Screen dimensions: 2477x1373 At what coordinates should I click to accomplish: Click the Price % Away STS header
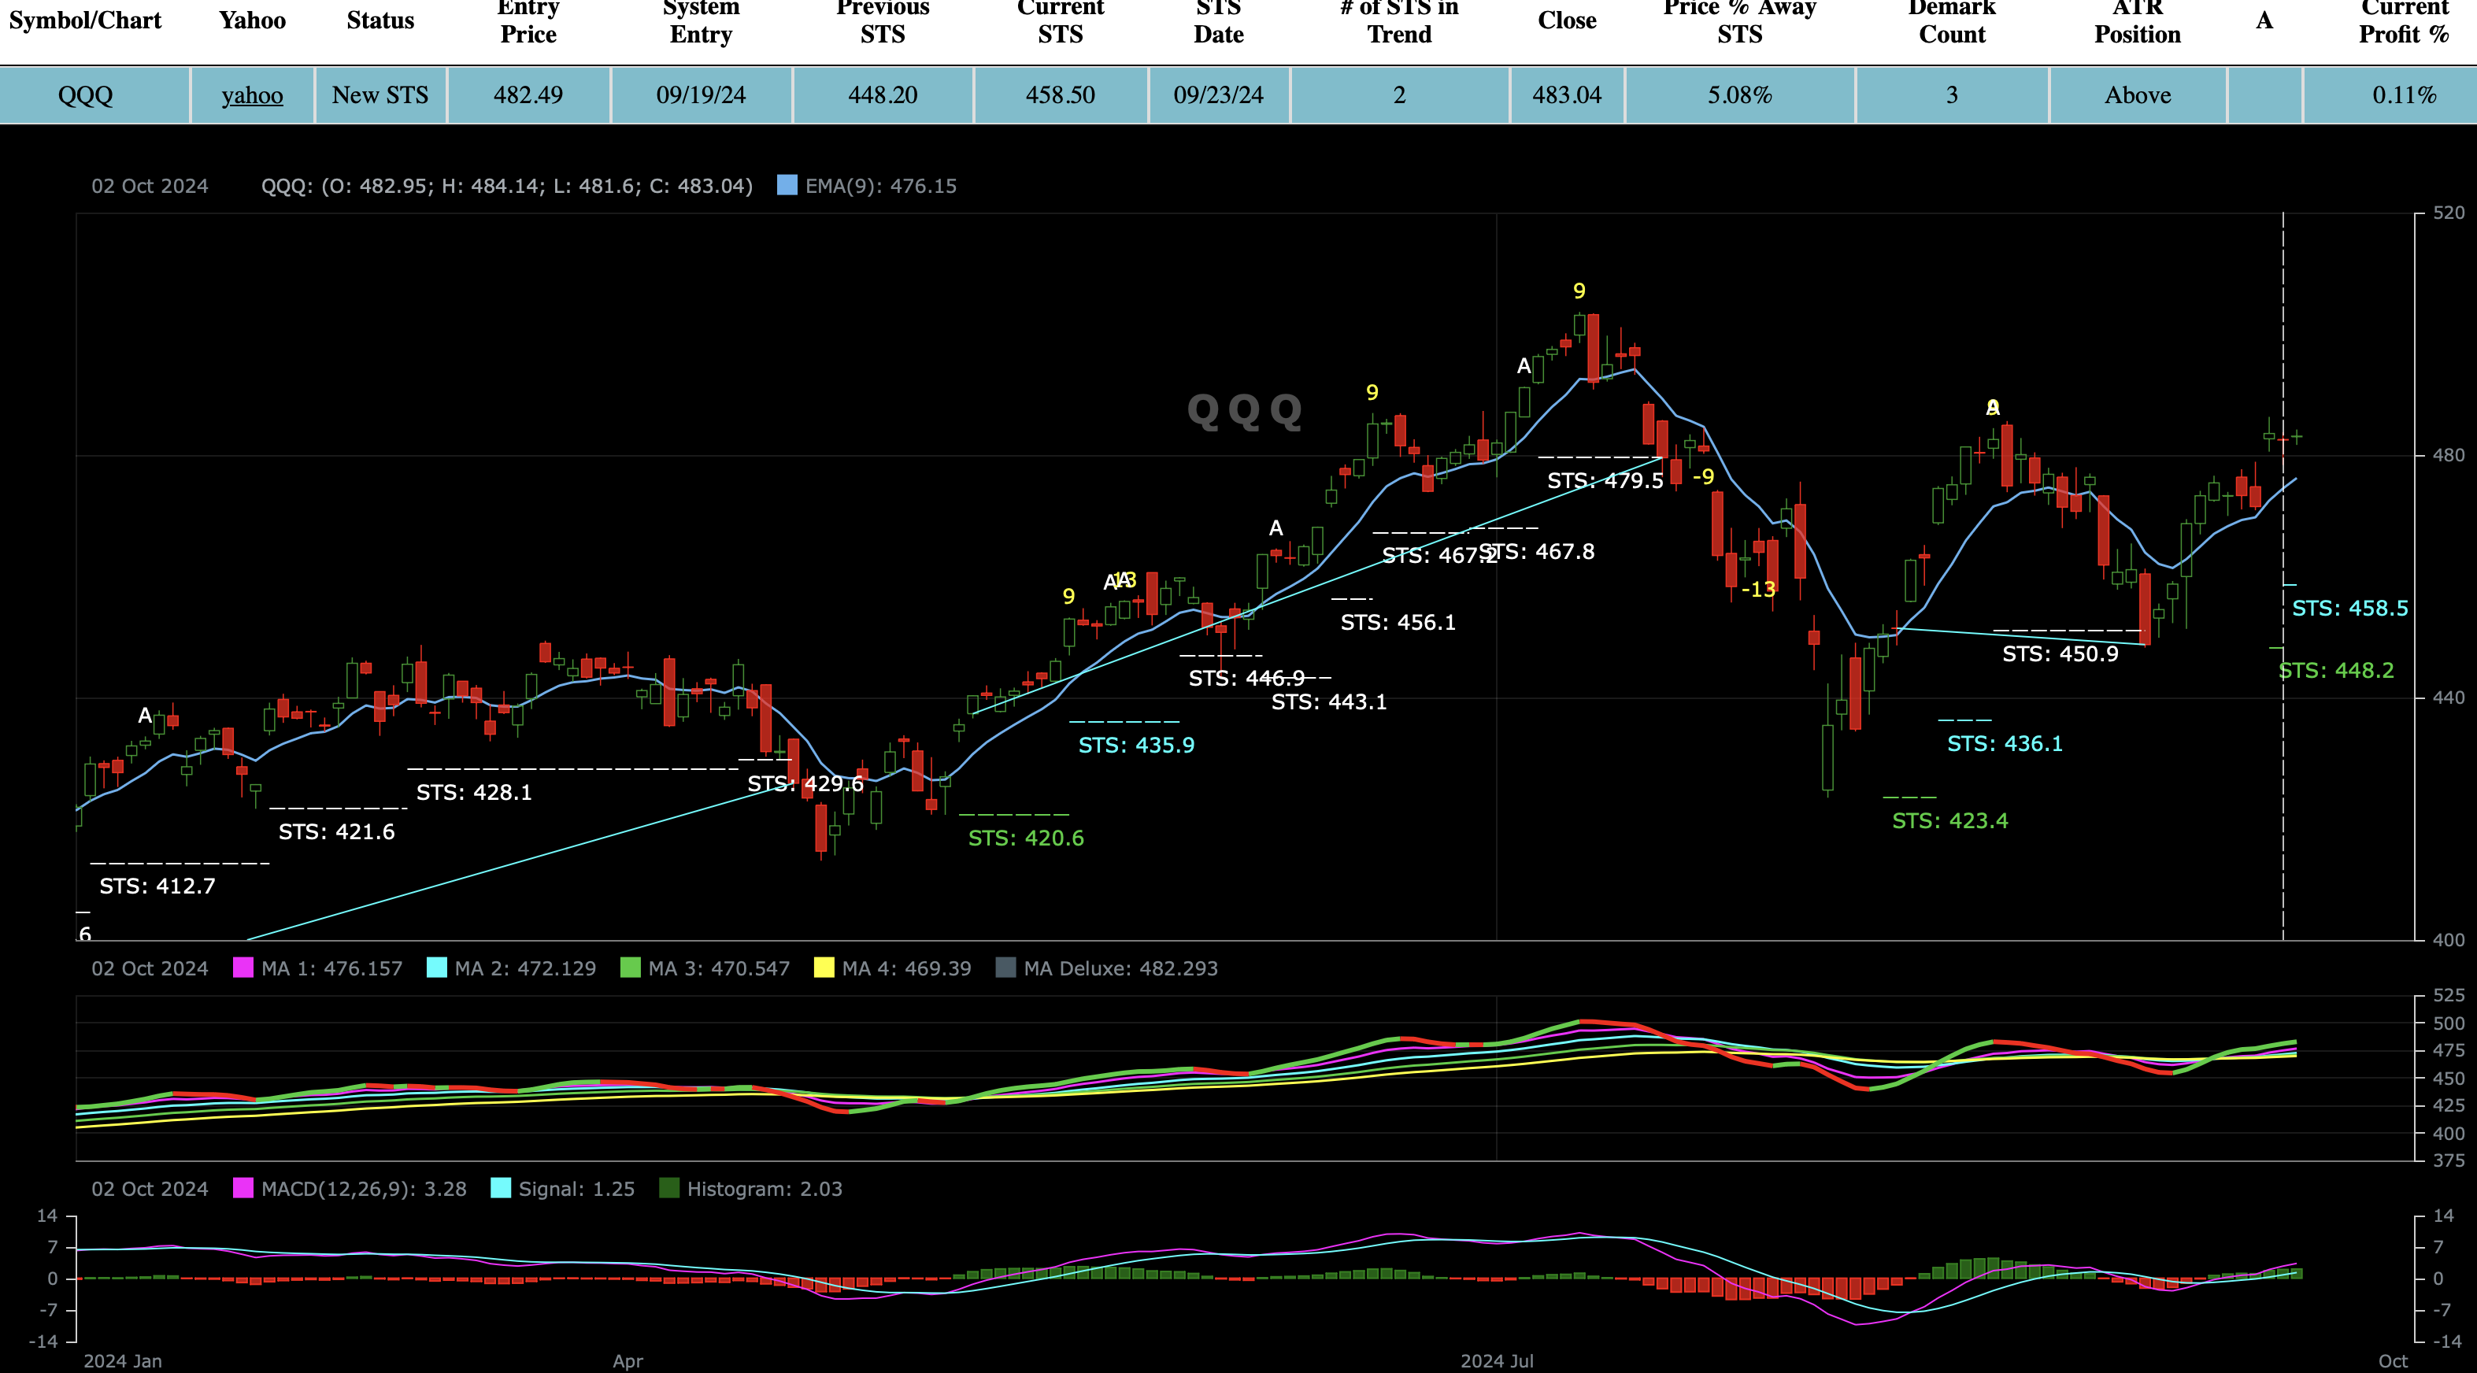[1739, 21]
